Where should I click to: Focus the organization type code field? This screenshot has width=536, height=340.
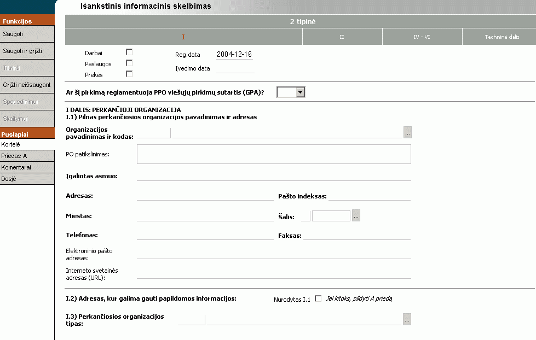coord(192,320)
